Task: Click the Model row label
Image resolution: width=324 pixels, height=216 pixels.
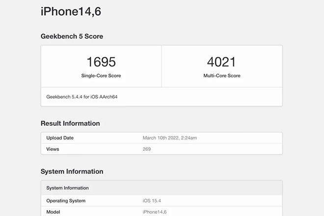Action: click(x=53, y=212)
